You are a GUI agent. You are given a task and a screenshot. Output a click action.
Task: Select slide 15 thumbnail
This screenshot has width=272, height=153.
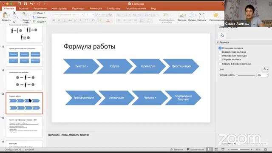click(x=24, y=127)
